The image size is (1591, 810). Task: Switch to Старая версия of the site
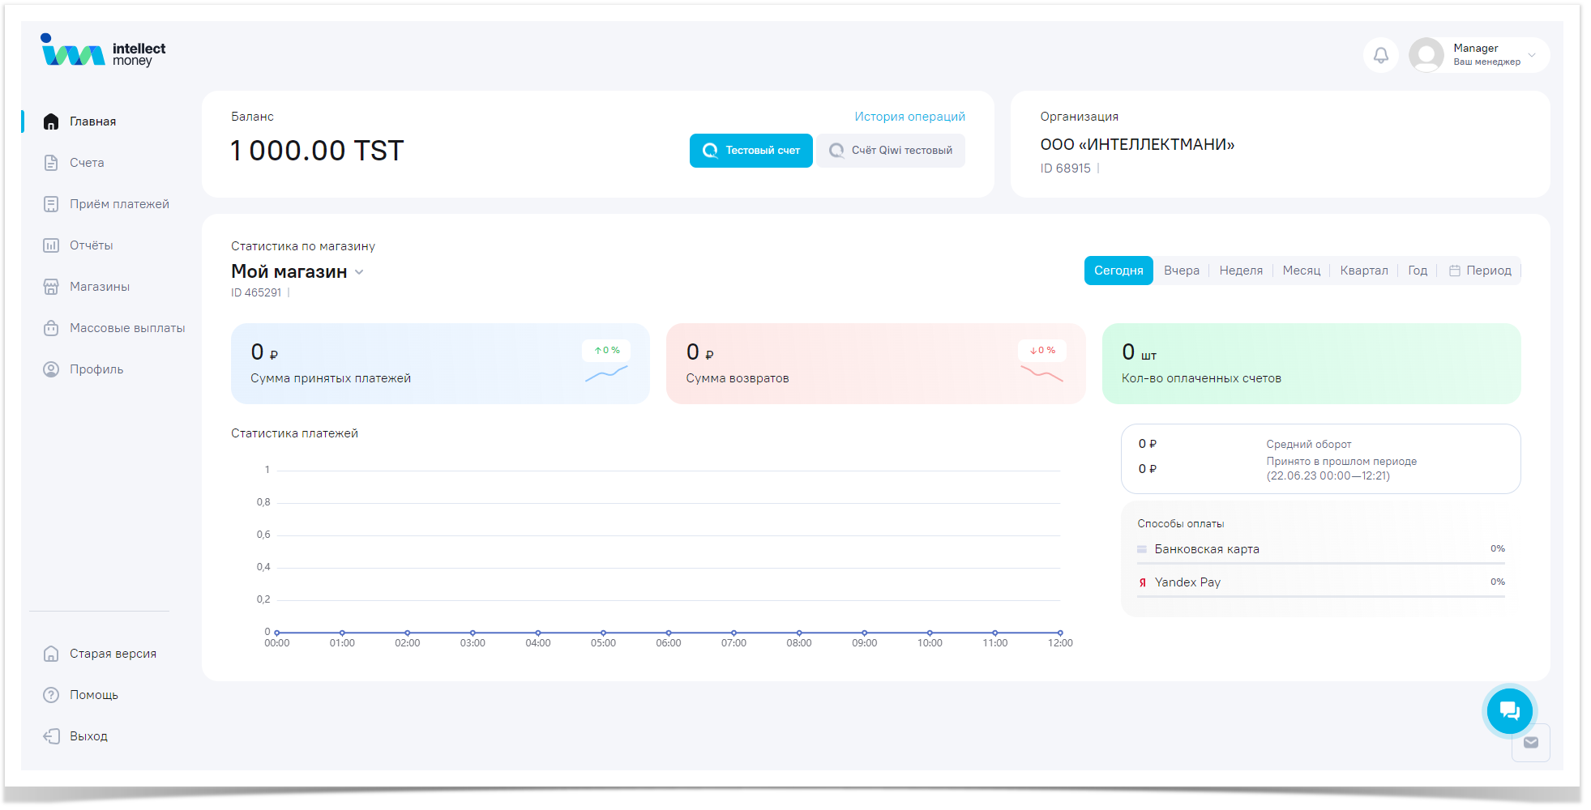(113, 654)
